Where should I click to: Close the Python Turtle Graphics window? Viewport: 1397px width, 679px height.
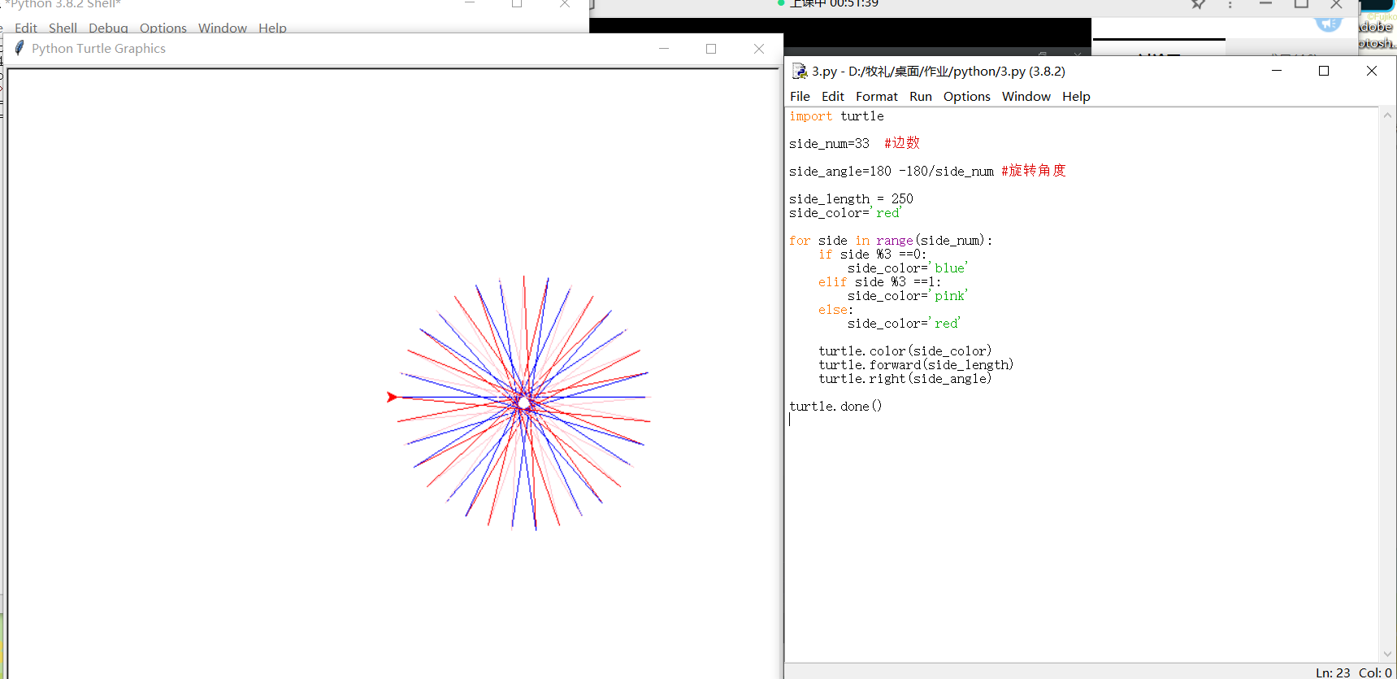(x=759, y=49)
